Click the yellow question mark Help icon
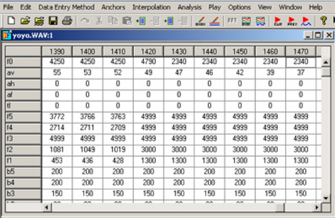Viewport: 335px width, 218px height. [323, 21]
